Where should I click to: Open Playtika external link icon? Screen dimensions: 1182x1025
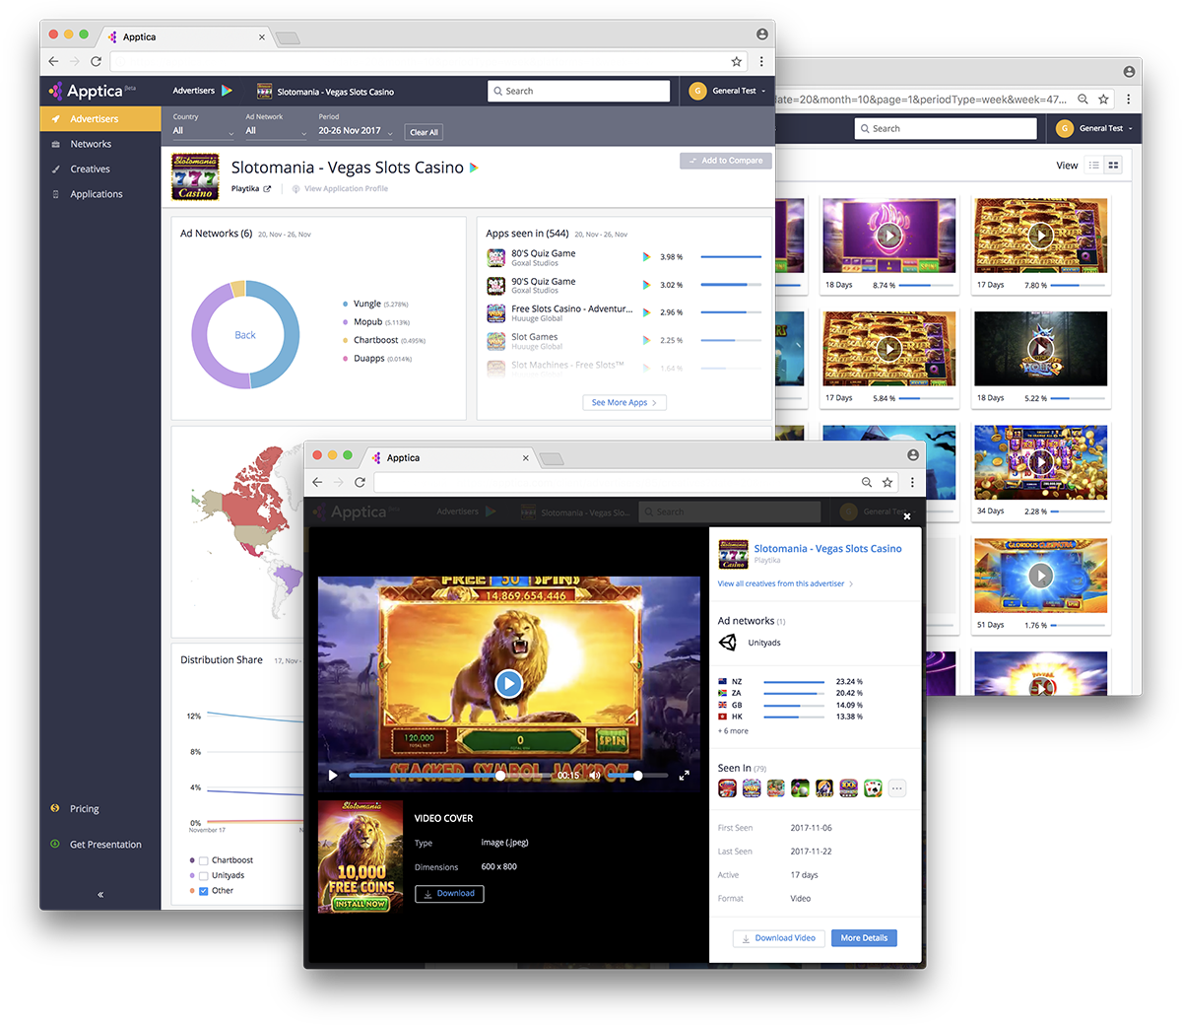pos(267,189)
